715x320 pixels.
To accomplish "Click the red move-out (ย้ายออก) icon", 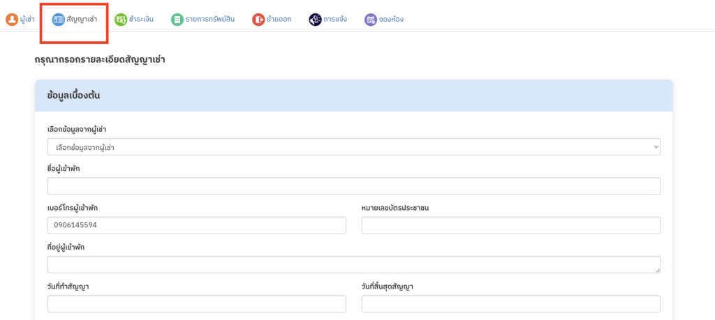I will (259, 20).
